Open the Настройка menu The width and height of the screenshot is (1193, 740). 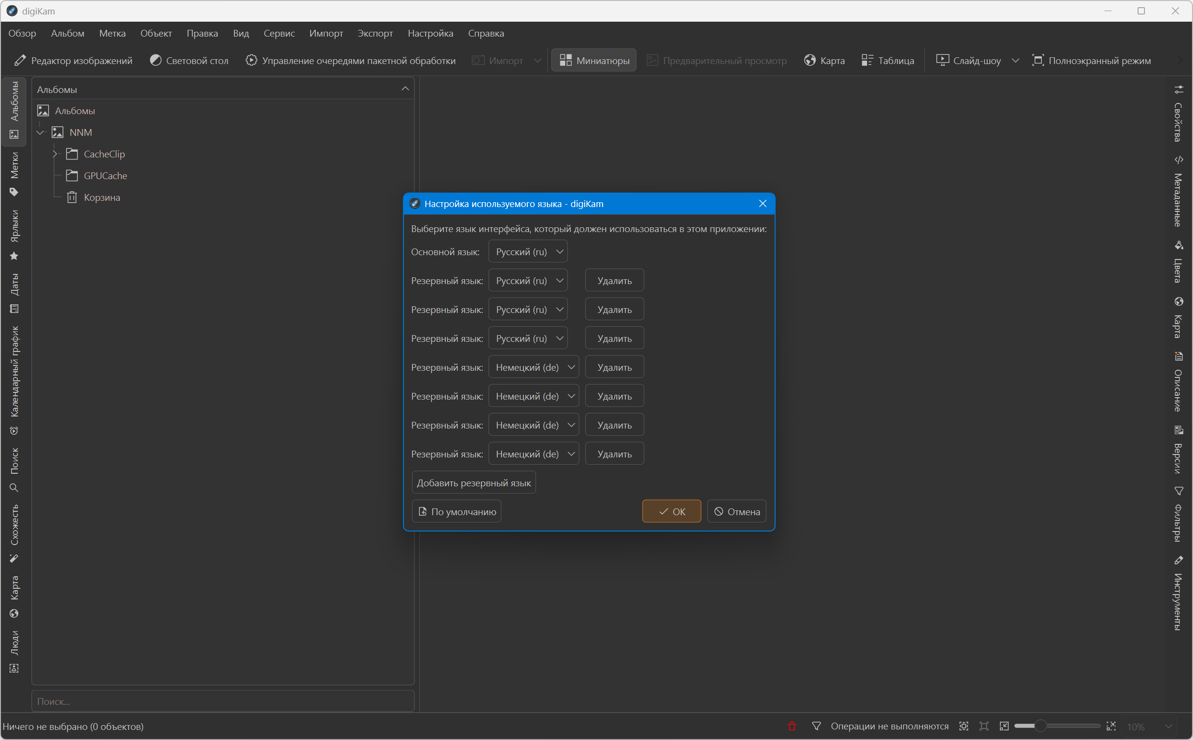(x=430, y=33)
